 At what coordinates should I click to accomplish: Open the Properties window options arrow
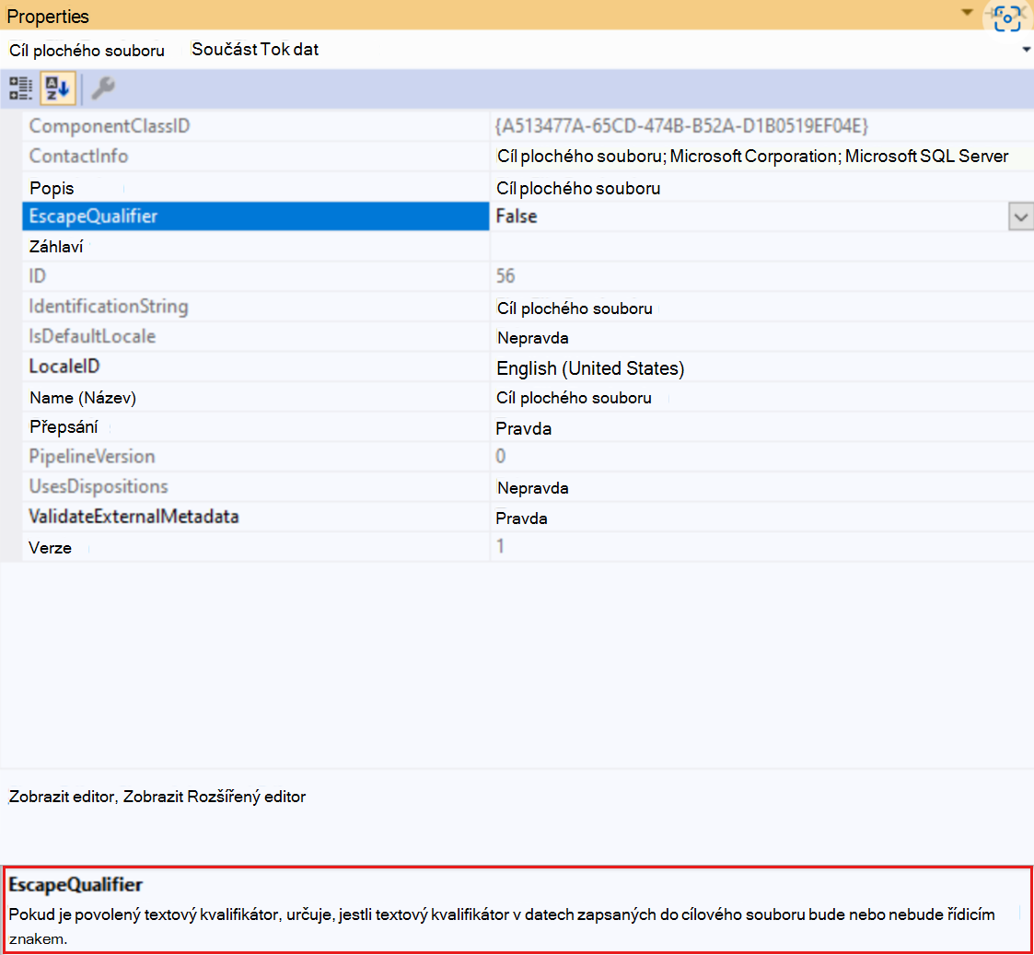click(967, 13)
